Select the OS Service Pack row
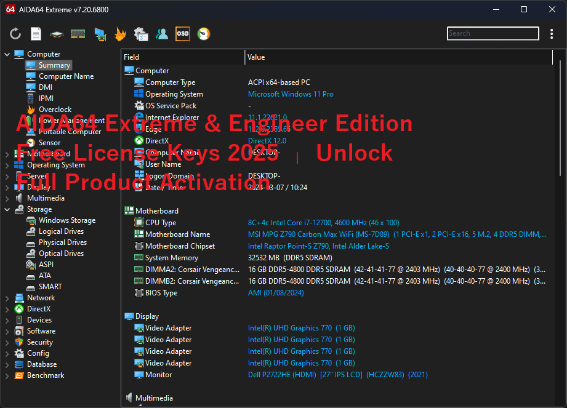 [337, 106]
